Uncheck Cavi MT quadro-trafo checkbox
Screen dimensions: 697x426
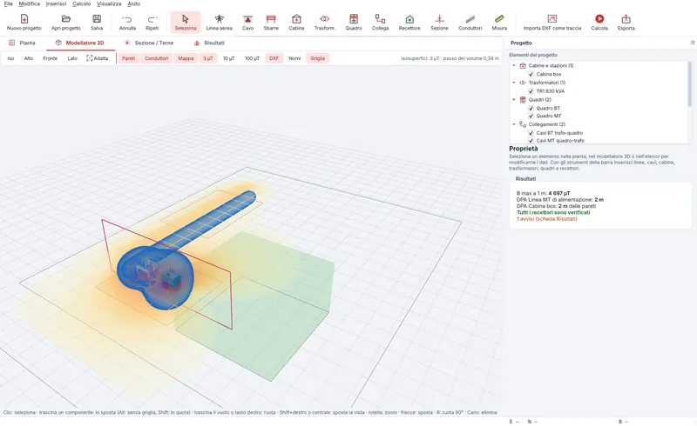pyautogui.click(x=531, y=140)
